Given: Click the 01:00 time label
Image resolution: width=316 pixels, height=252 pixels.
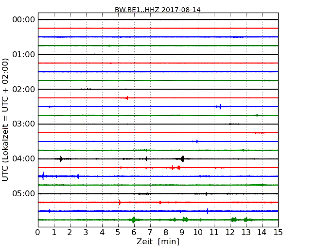Looking at the screenshot, I should point(24,54).
